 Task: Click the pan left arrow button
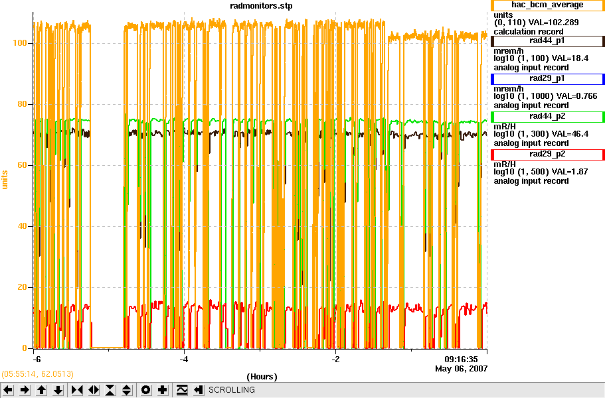8,390
